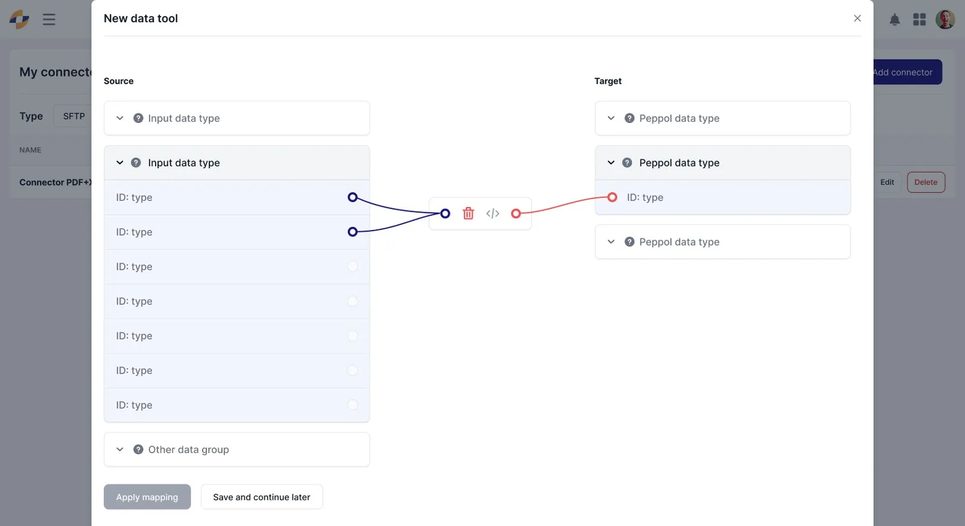Open the apps grid icon
Viewport: 965px width, 526px height.
(x=919, y=19)
